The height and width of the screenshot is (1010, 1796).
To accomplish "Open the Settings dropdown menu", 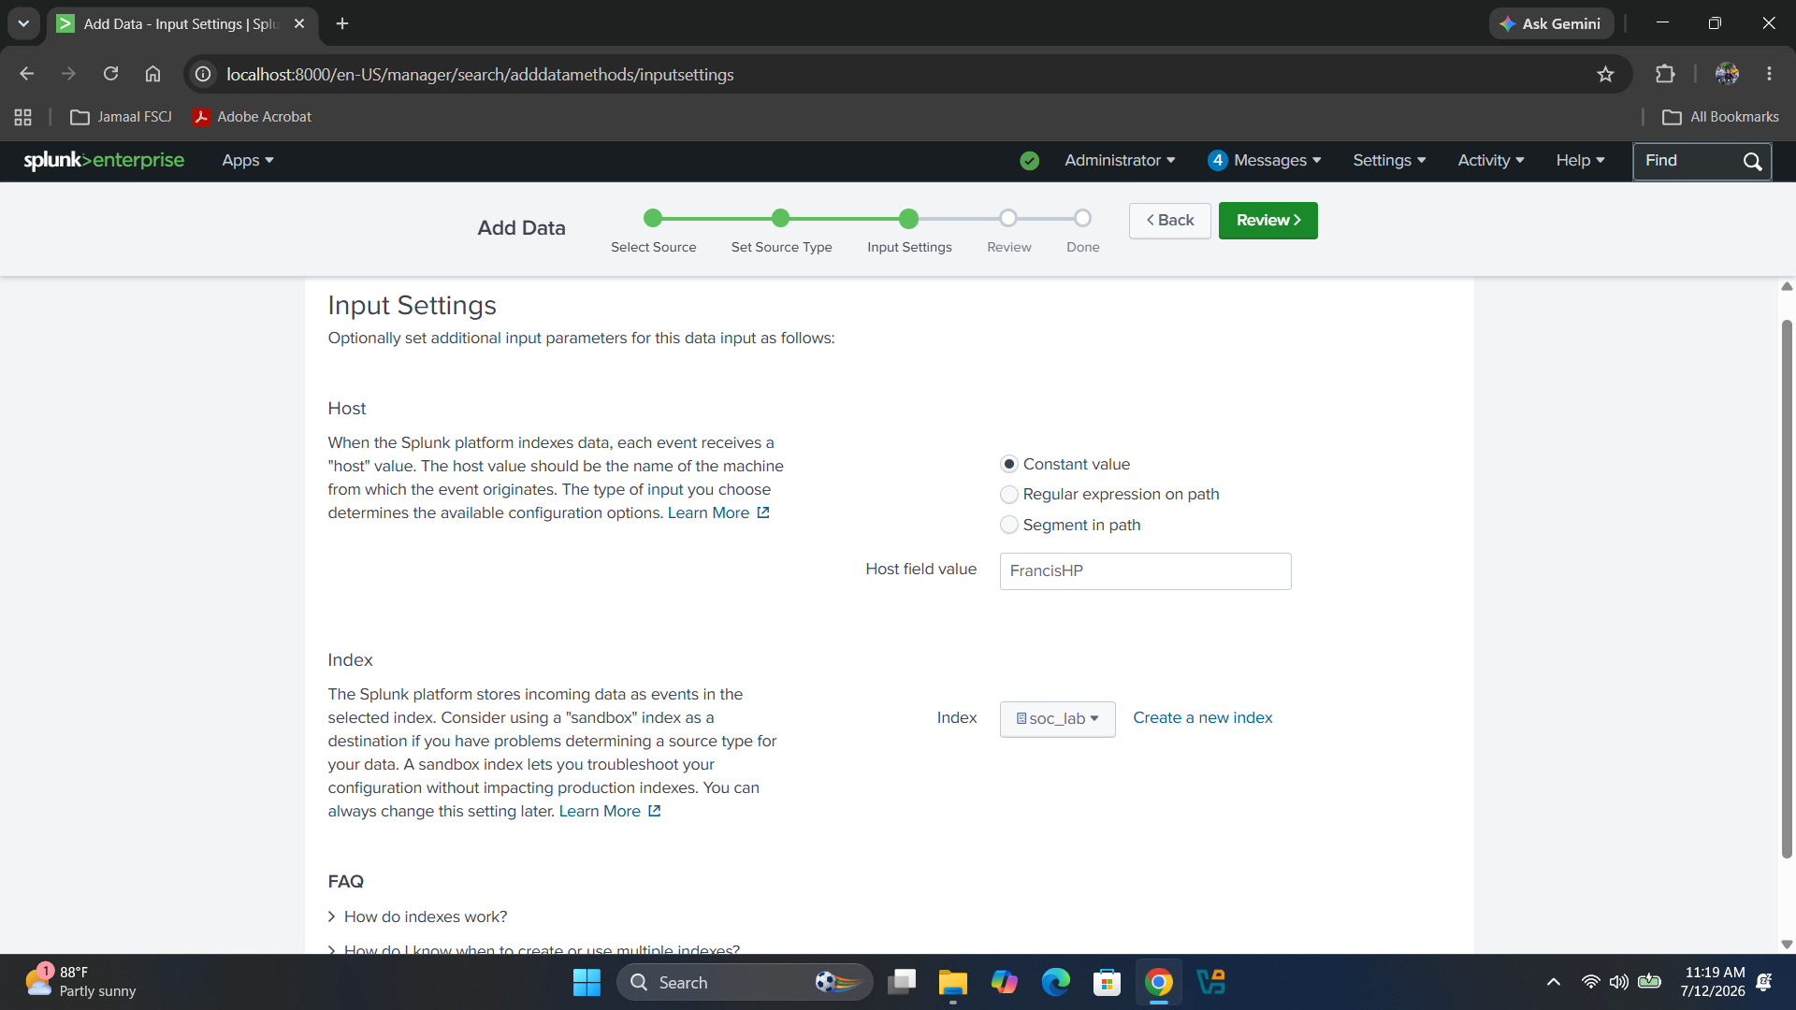I will [x=1389, y=161].
